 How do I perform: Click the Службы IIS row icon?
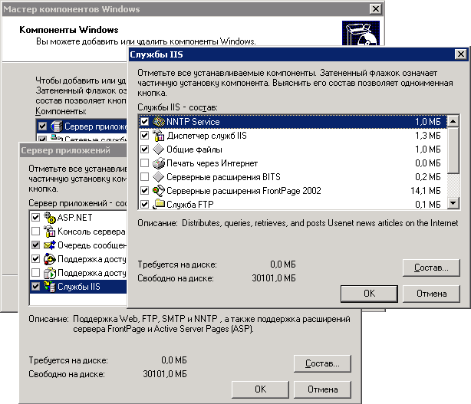[50, 287]
